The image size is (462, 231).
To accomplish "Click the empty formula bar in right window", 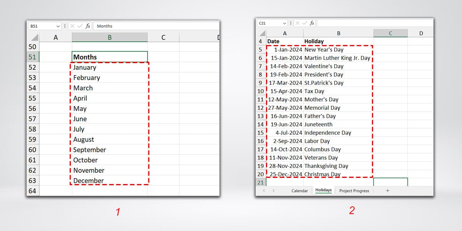I will click(x=375, y=23).
